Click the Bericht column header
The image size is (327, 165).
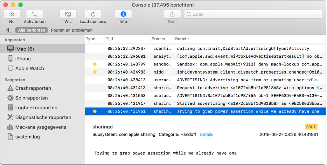click(x=182, y=39)
